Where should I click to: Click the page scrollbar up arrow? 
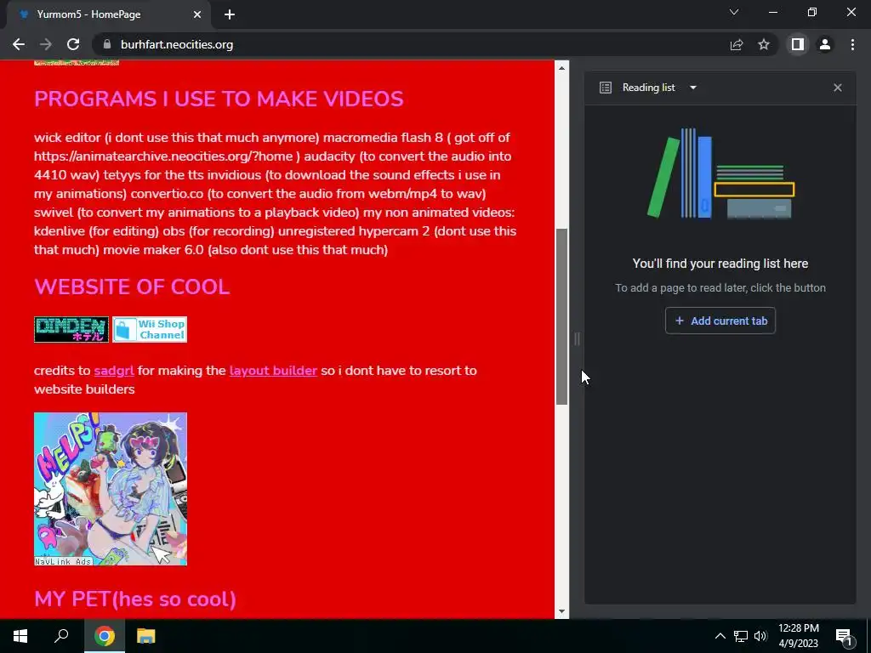tap(561, 68)
